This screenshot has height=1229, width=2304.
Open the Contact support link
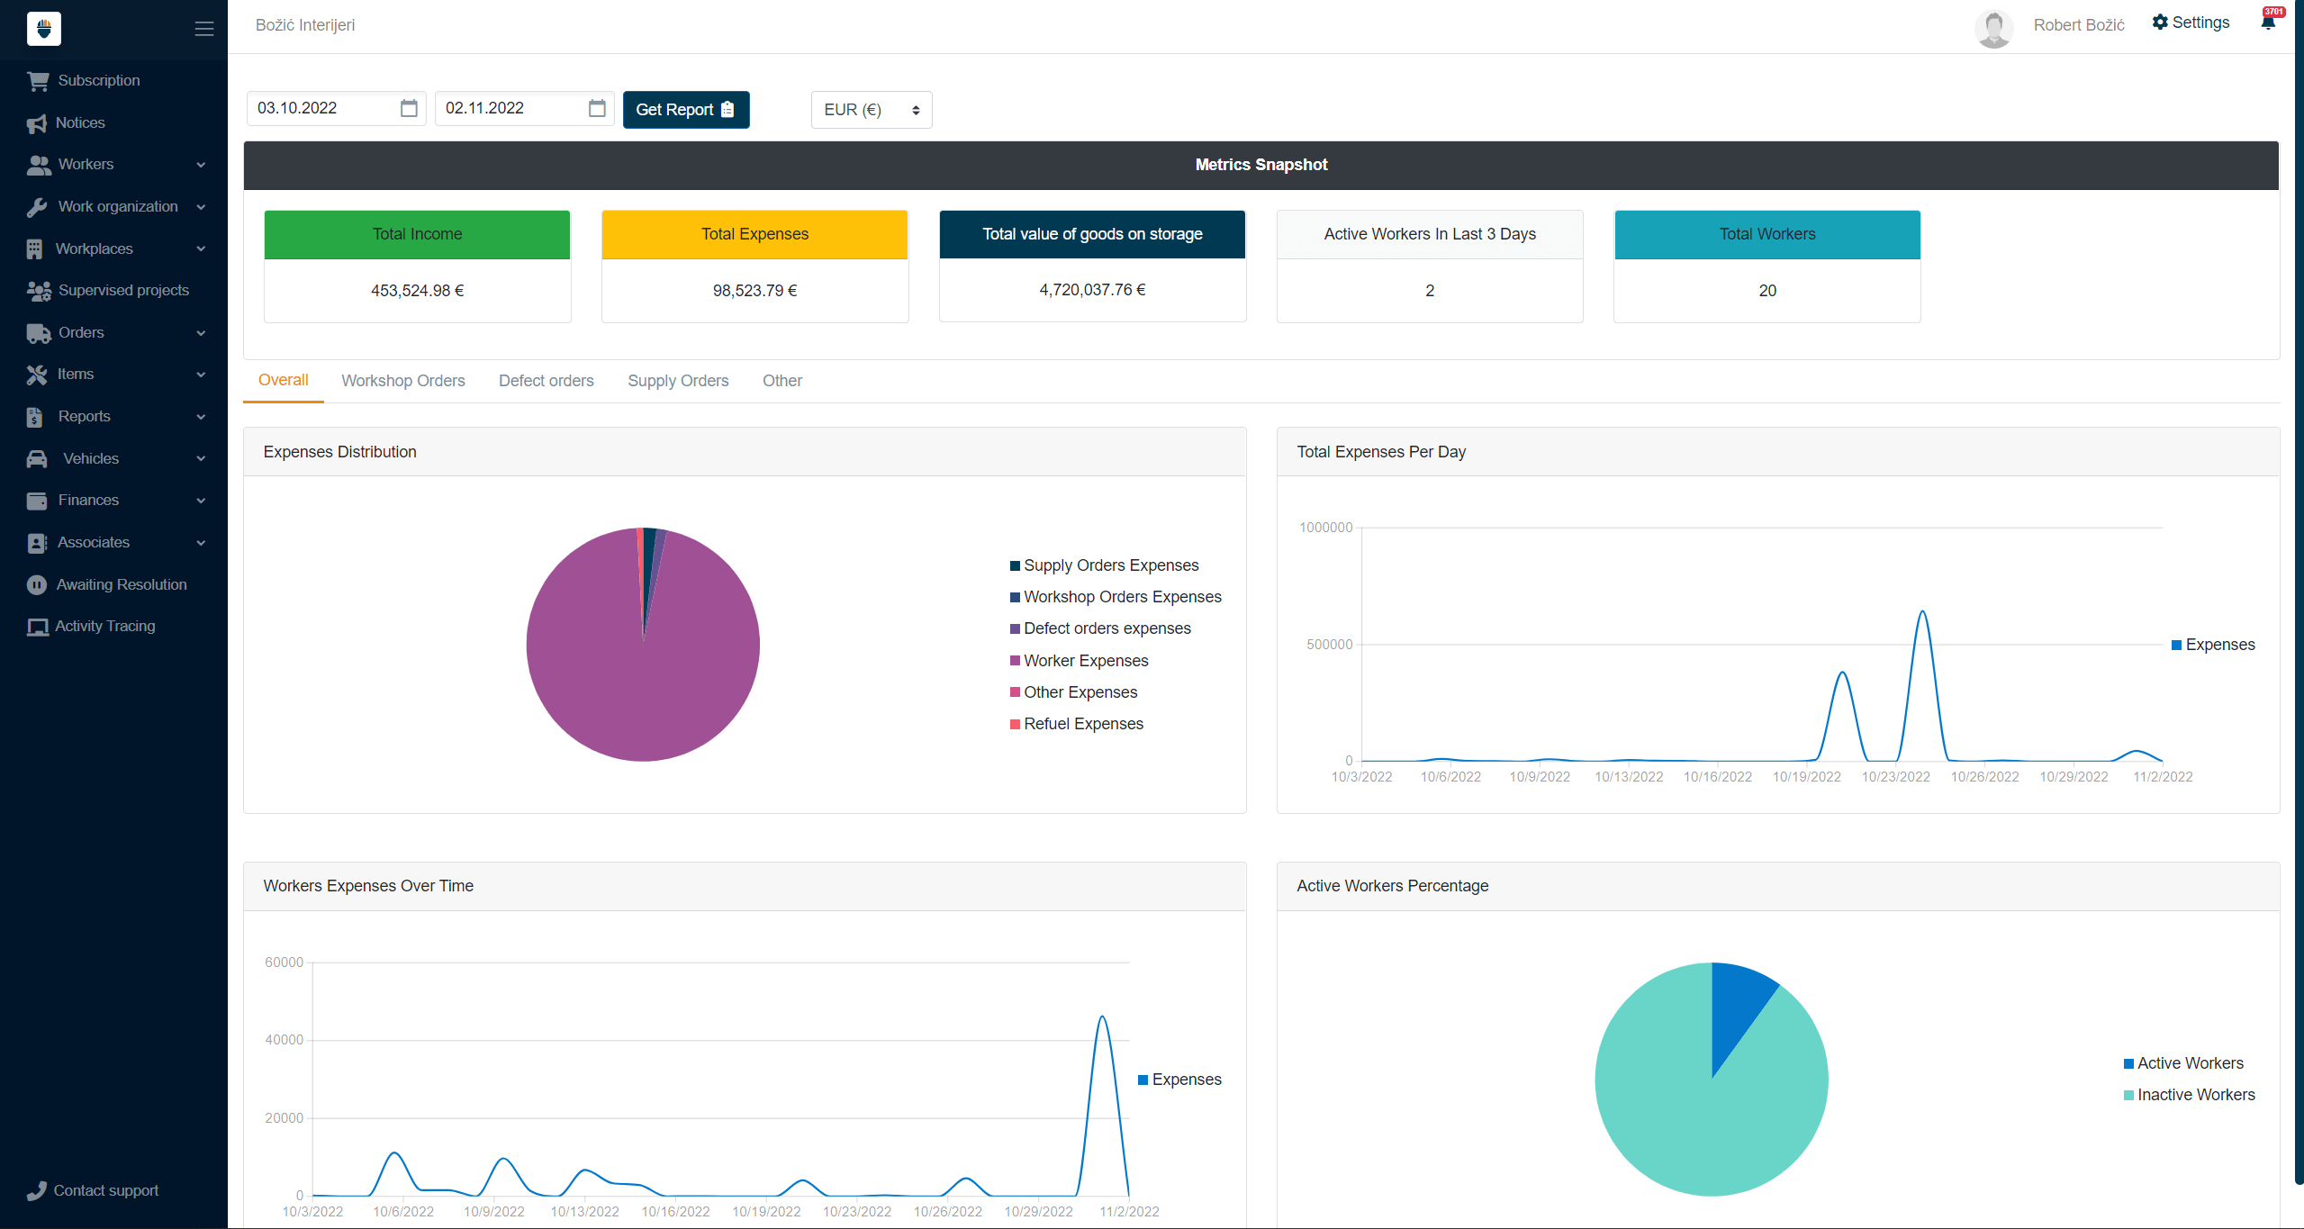[105, 1190]
